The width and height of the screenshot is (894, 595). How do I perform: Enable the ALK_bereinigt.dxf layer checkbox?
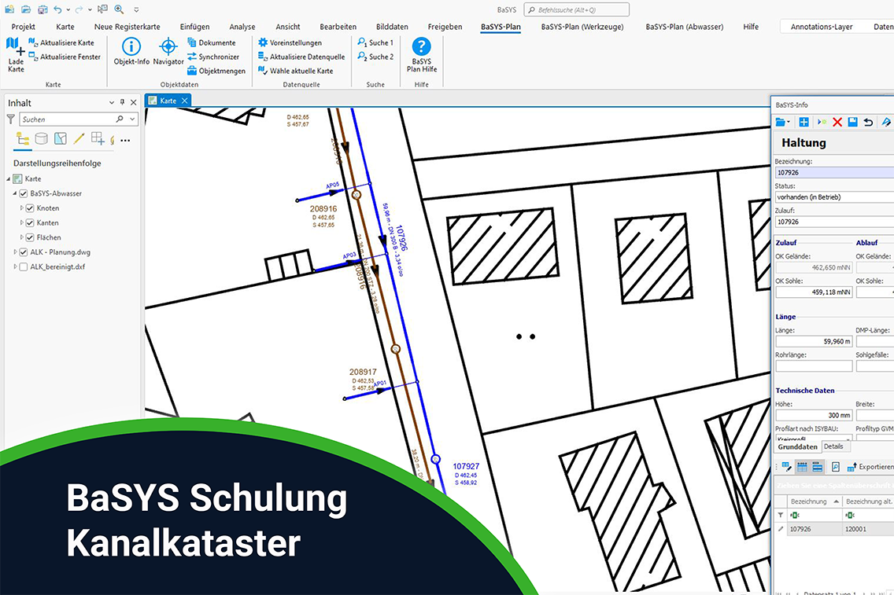point(23,267)
